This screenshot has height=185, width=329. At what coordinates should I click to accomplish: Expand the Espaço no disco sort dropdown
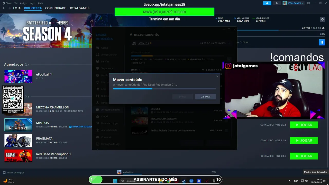(x=212, y=70)
